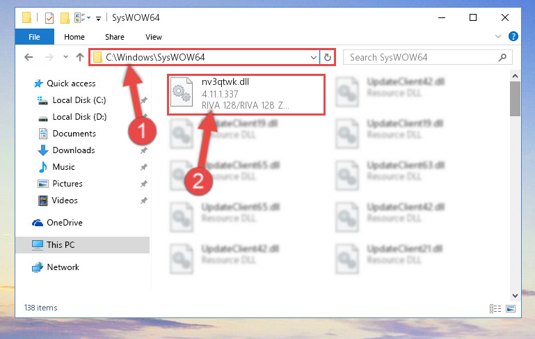Select Local Disk (D:) in sidebar

click(x=79, y=117)
